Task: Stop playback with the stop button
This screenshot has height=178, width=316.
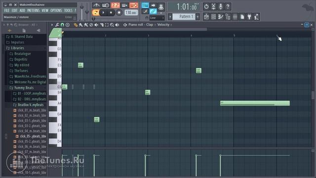Action: tap(111, 12)
